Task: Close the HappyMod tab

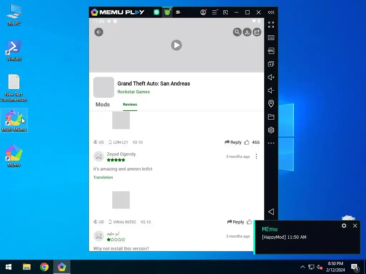Action: pyautogui.click(x=170, y=9)
